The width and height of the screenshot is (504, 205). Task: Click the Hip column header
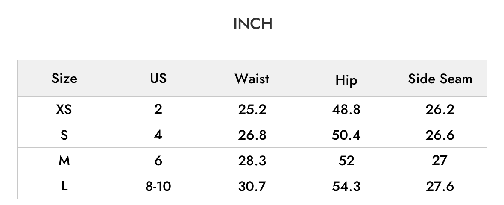coord(346,80)
